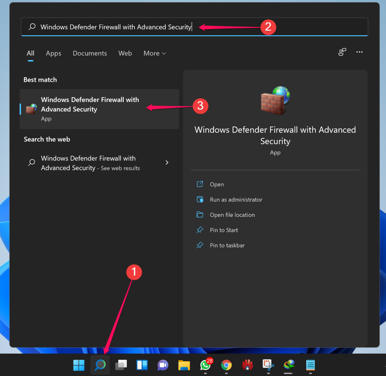Image resolution: width=386 pixels, height=376 pixels.
Task: Click Open file location
Action: click(232, 215)
